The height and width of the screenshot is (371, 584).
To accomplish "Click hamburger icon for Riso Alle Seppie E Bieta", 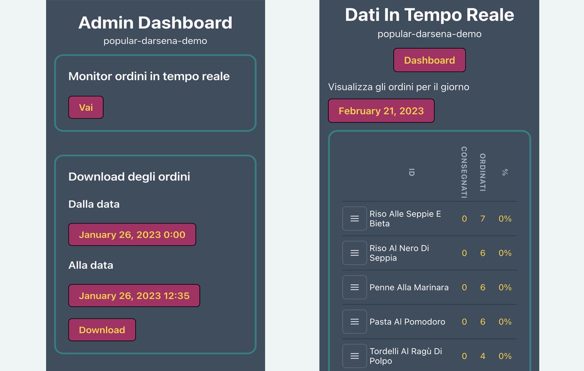I will click(355, 219).
